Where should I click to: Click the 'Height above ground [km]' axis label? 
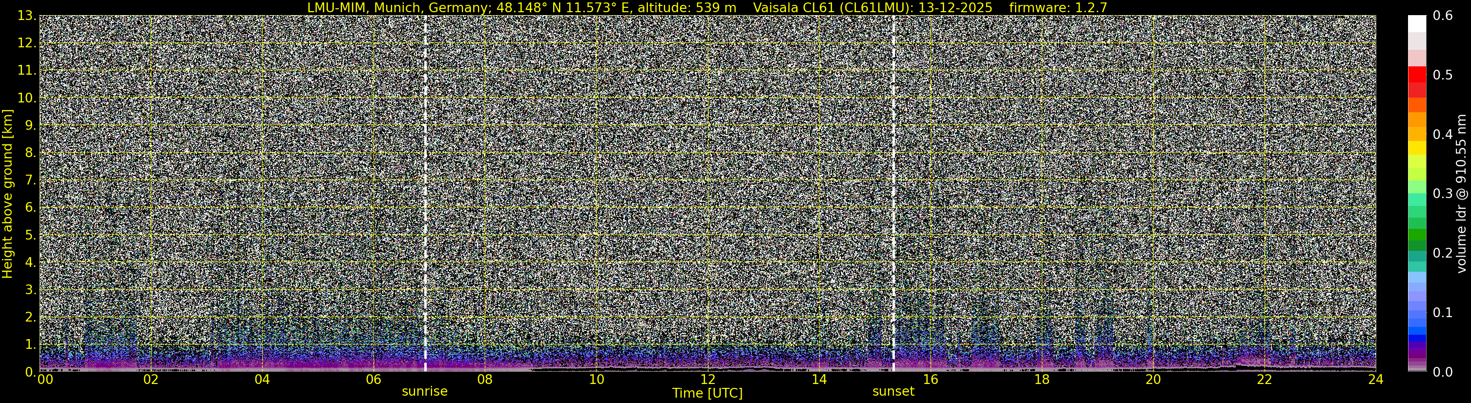pyautogui.click(x=7, y=194)
